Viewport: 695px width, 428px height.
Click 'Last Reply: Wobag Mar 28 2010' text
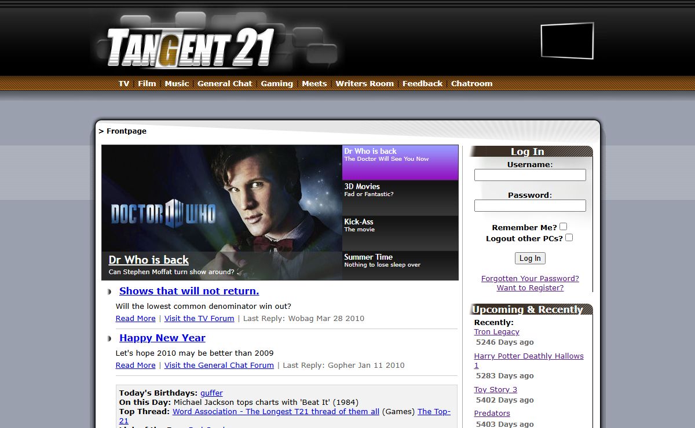tap(303, 318)
